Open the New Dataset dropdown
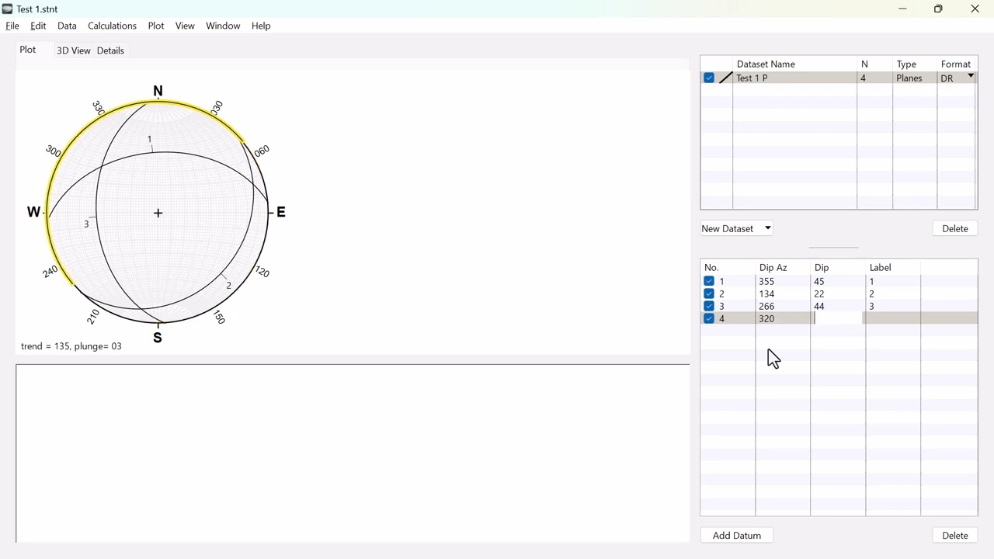The height and width of the screenshot is (559, 994). (737, 228)
